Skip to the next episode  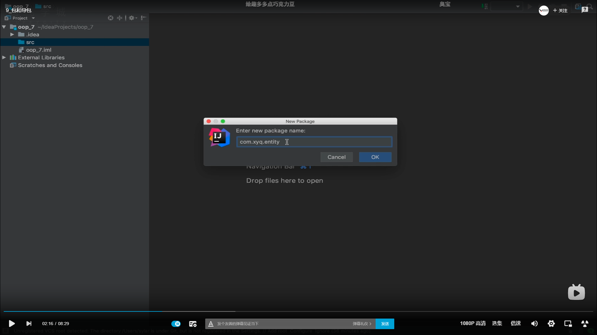(x=29, y=324)
